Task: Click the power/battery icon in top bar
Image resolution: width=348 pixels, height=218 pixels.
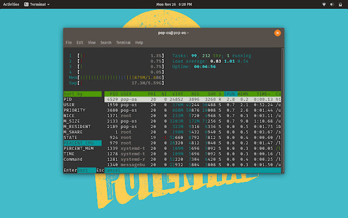Action: click(340, 4)
